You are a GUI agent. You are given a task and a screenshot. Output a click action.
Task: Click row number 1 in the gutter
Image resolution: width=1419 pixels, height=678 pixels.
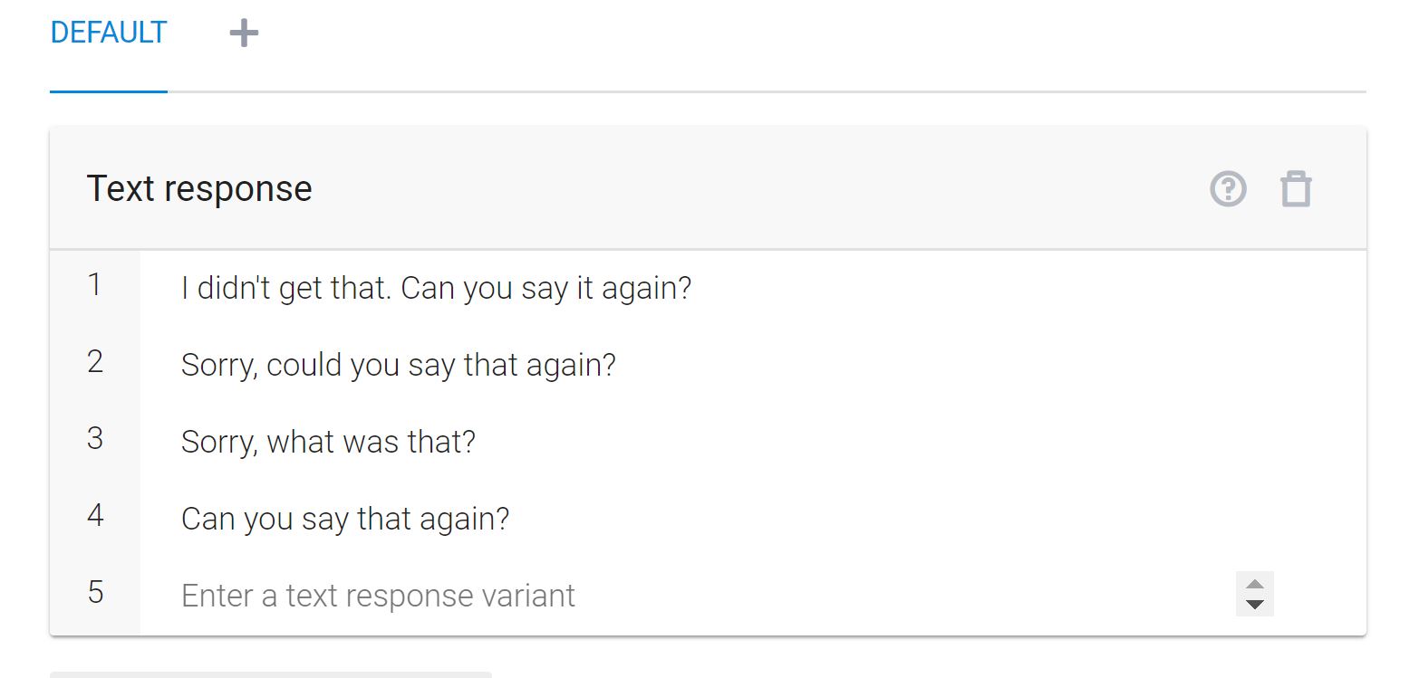(x=95, y=285)
